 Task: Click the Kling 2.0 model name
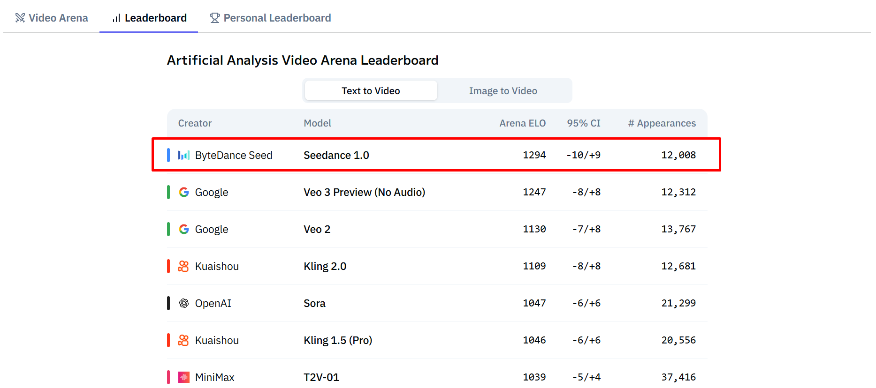click(325, 266)
